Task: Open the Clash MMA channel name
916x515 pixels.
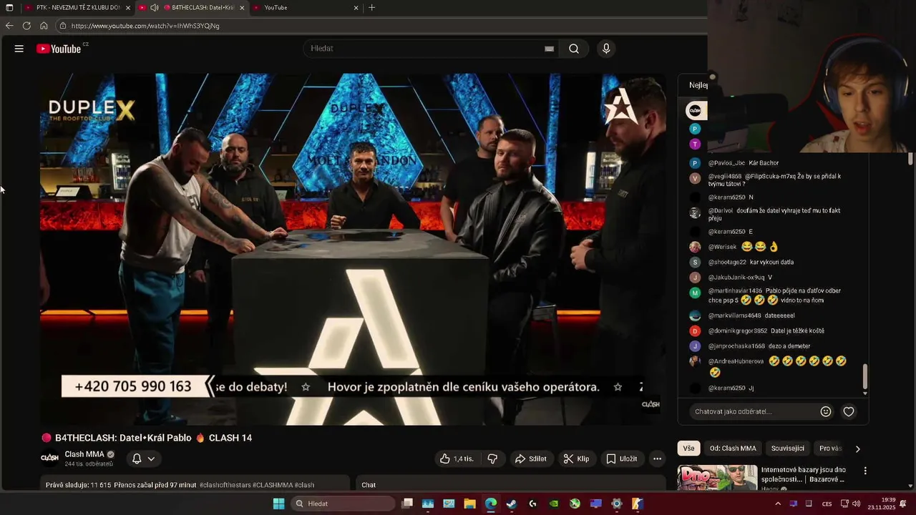Action: pyautogui.click(x=84, y=454)
